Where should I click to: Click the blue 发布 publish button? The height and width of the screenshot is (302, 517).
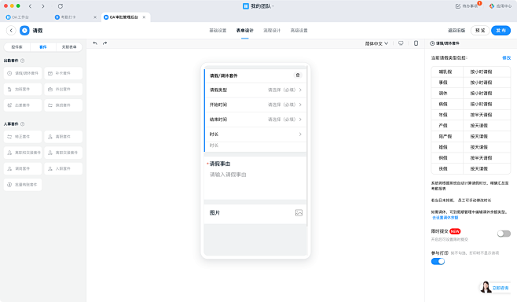[x=500, y=31]
